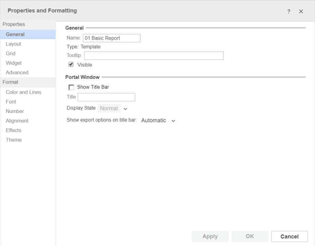The height and width of the screenshot is (246, 315).
Task: Open the Theme format section
Action: coord(14,140)
